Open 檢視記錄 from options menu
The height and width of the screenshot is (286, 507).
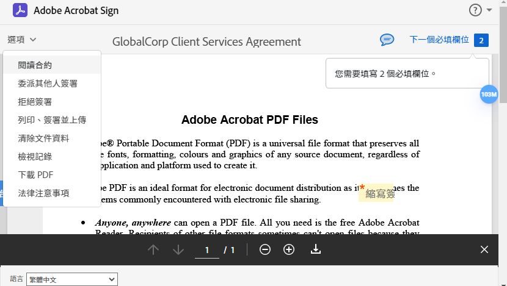[x=52, y=157]
